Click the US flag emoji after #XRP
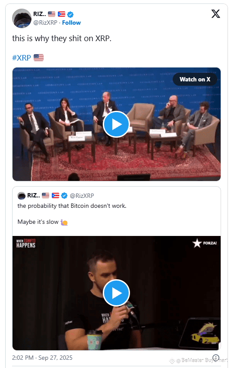Viewport: 231px width, 368px height. [x=38, y=58]
